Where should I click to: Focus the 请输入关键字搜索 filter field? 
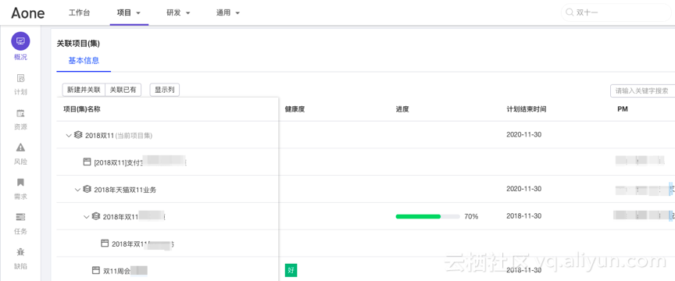[643, 91]
